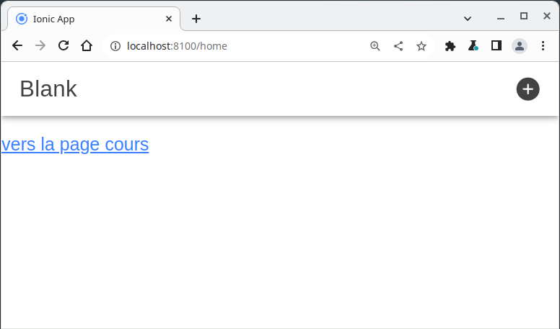Share this page
This screenshot has height=329, width=560.
pyautogui.click(x=398, y=46)
